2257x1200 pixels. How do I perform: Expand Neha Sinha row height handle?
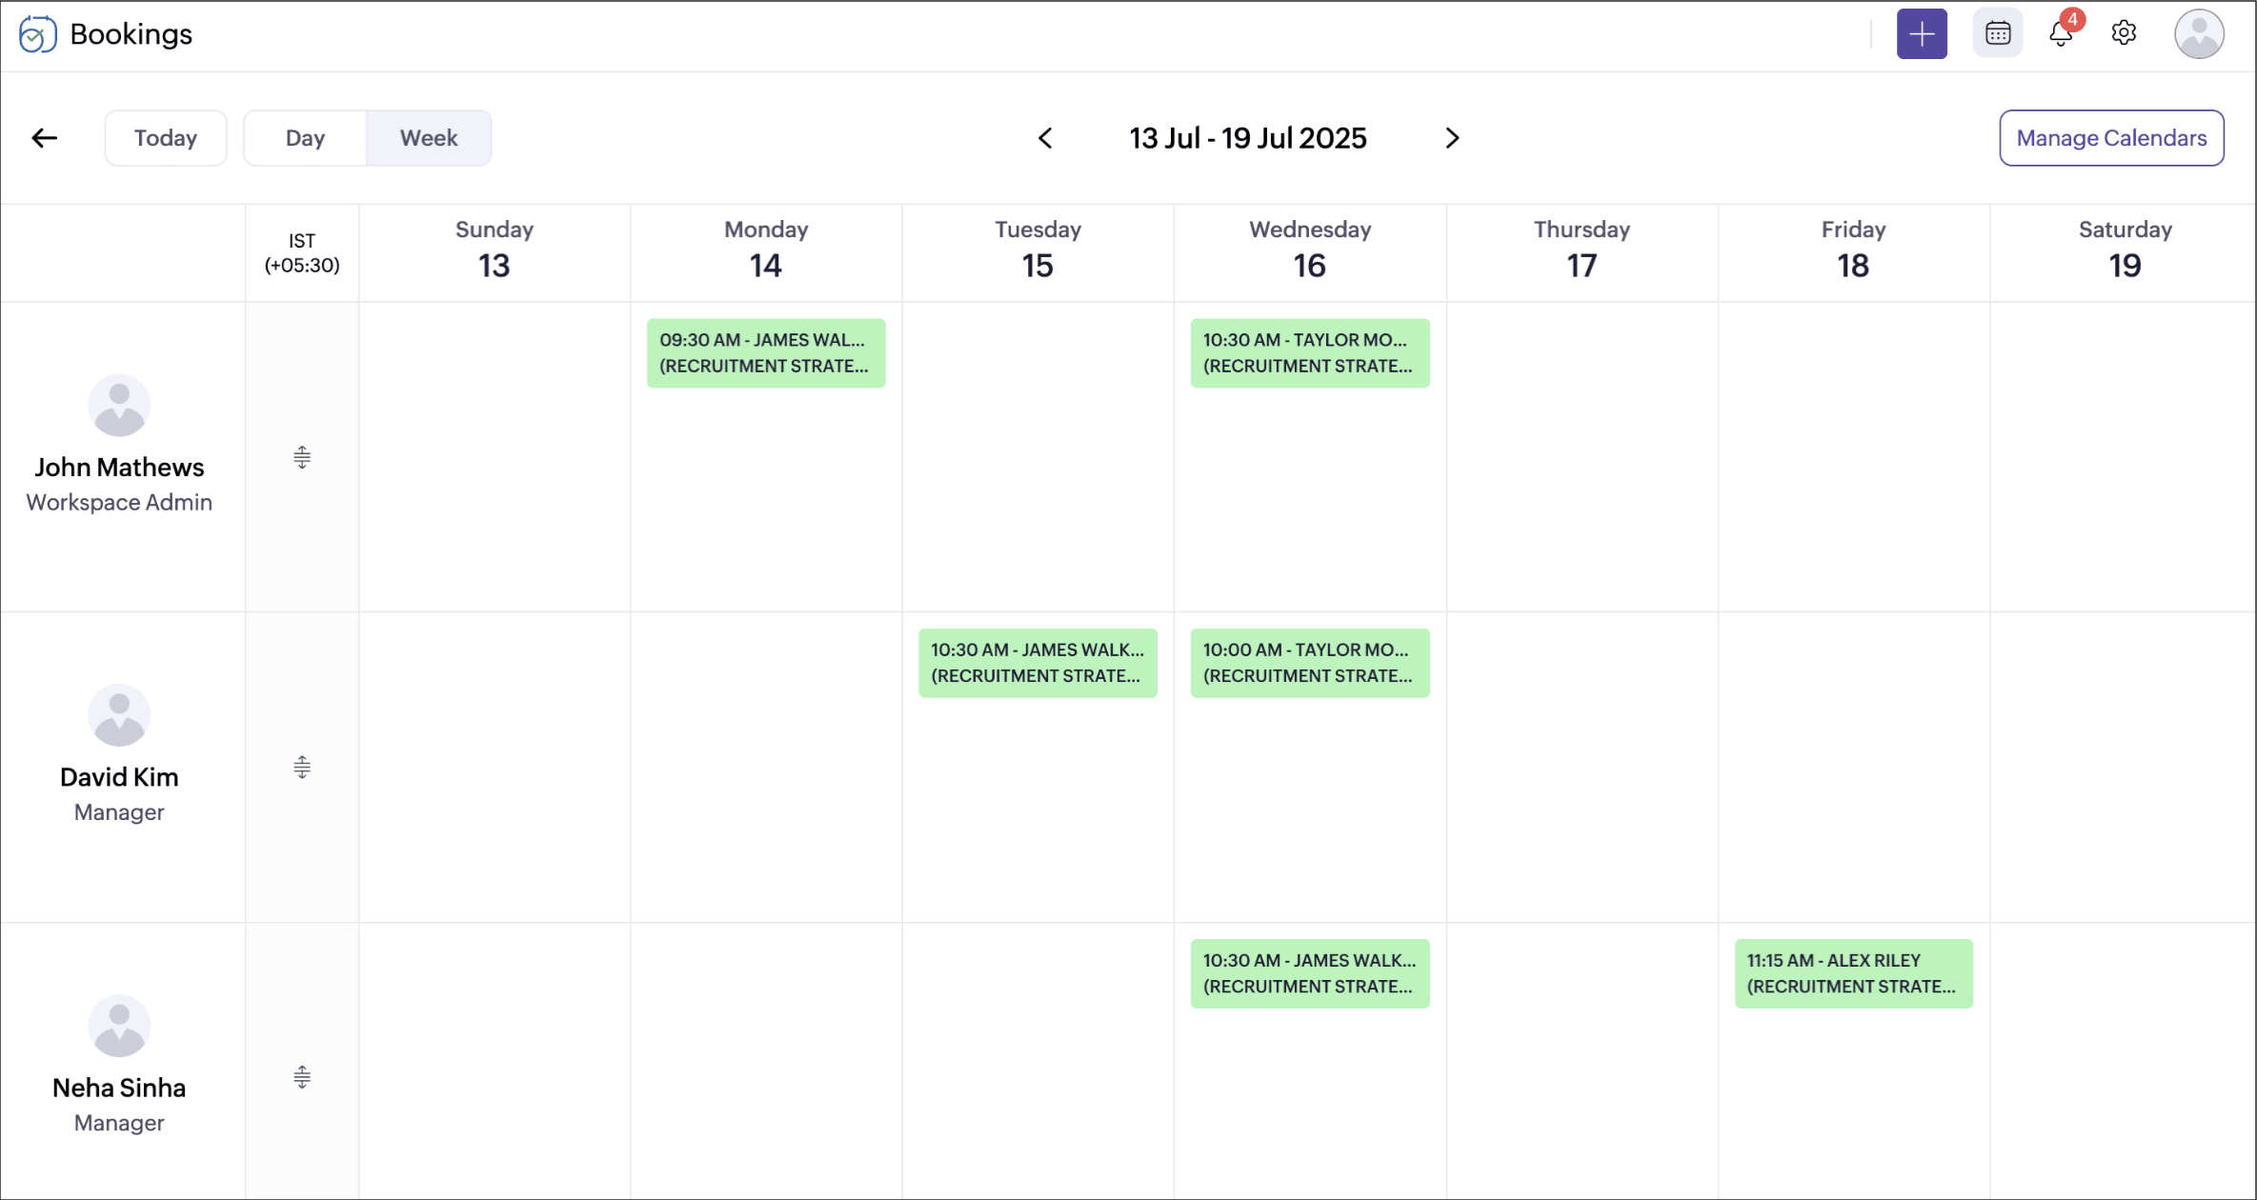click(302, 1077)
